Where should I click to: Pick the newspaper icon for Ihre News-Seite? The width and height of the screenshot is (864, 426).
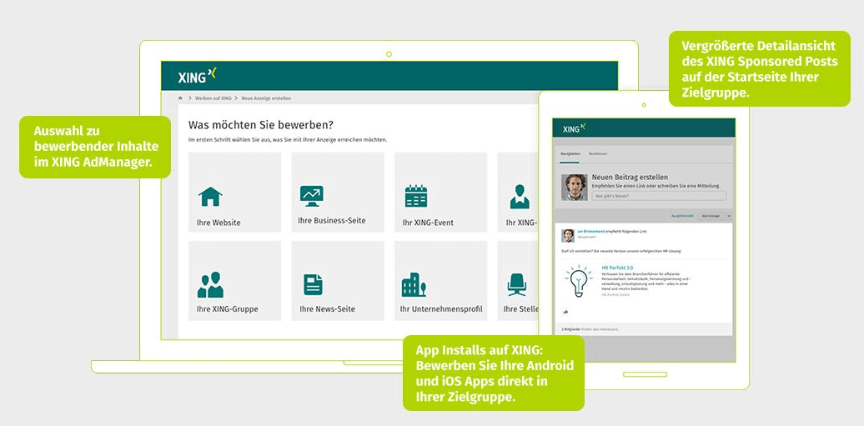click(313, 285)
